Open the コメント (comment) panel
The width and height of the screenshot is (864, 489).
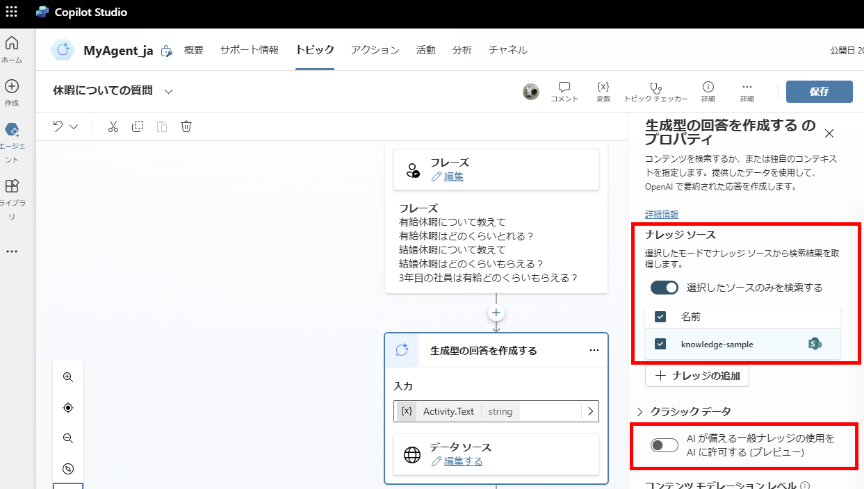point(564,91)
